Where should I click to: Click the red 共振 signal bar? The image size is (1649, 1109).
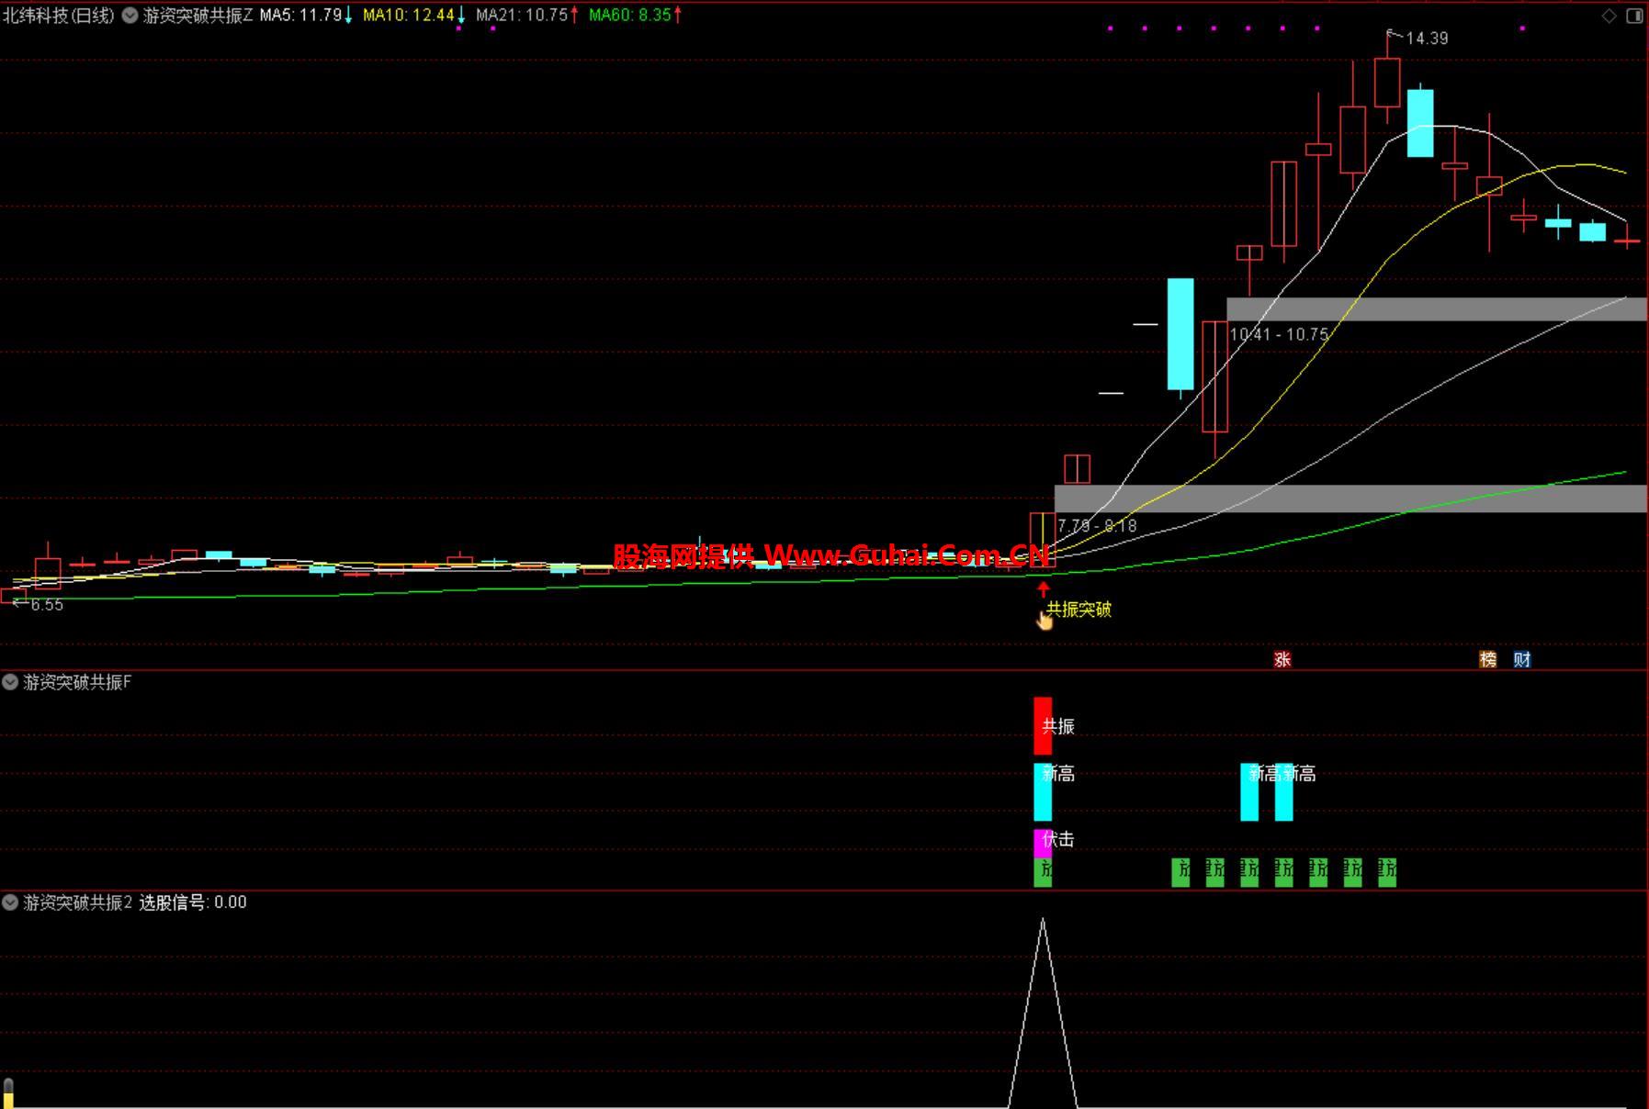coord(1043,725)
